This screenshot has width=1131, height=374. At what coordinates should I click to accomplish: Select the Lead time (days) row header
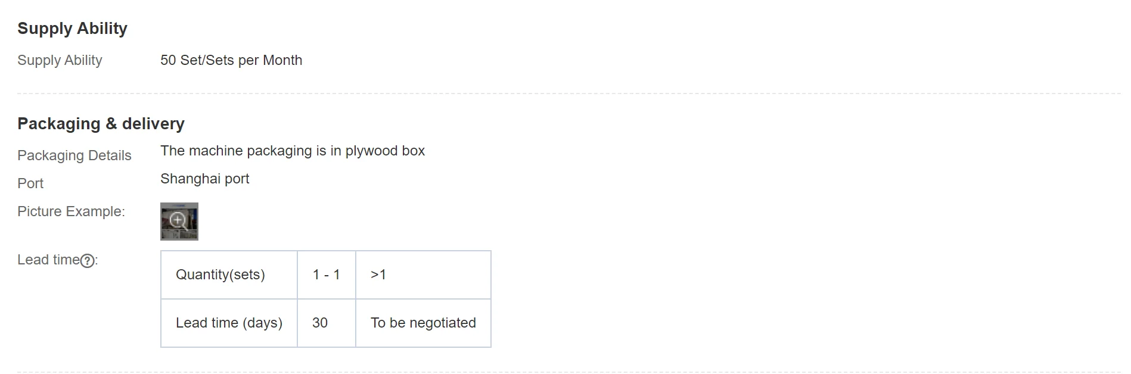(x=229, y=323)
